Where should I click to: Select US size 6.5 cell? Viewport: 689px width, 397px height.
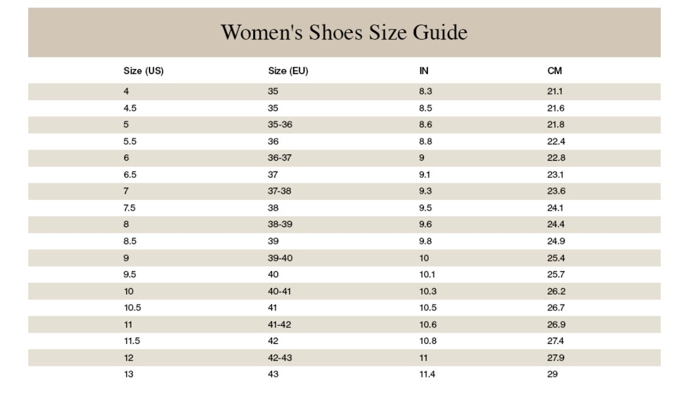(x=130, y=175)
